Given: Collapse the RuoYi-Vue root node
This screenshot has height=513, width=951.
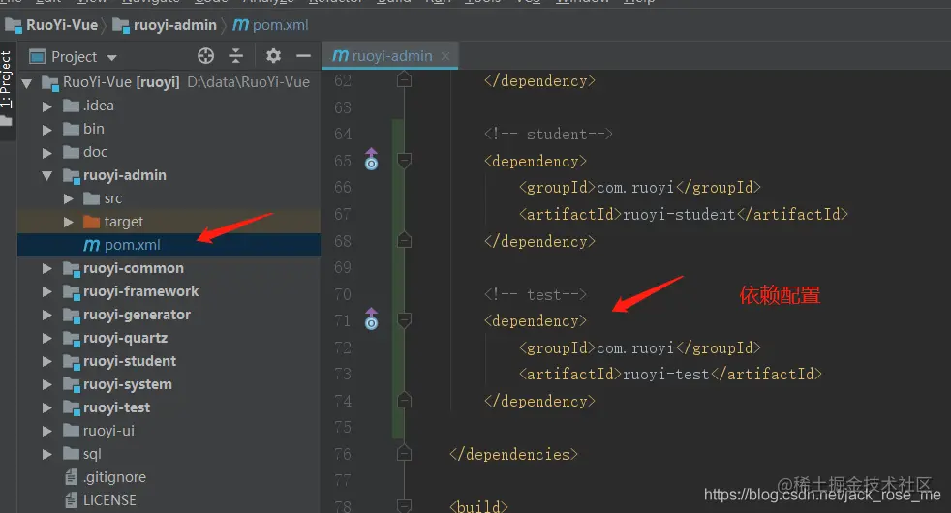Looking at the screenshot, I should pyautogui.click(x=27, y=83).
